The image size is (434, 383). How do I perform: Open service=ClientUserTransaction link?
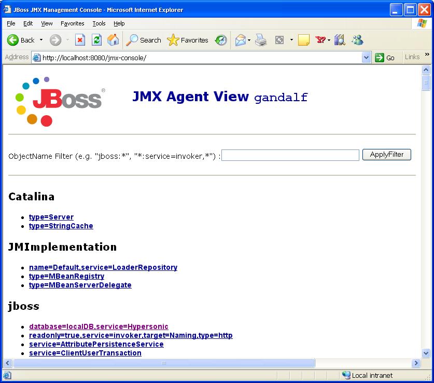click(x=85, y=353)
